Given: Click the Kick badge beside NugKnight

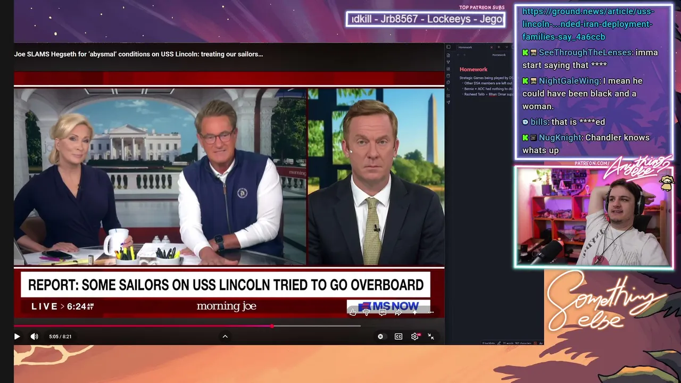Looking at the screenshot, I should [x=525, y=138].
